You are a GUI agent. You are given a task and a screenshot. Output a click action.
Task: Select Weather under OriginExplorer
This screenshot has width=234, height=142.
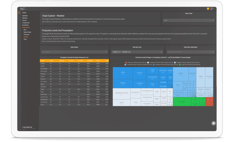pyautogui.click(x=26, y=37)
